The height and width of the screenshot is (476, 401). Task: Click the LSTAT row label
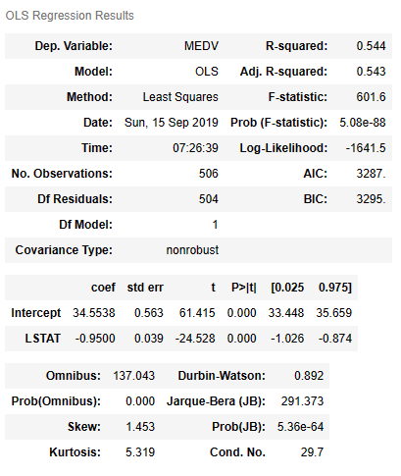43,339
